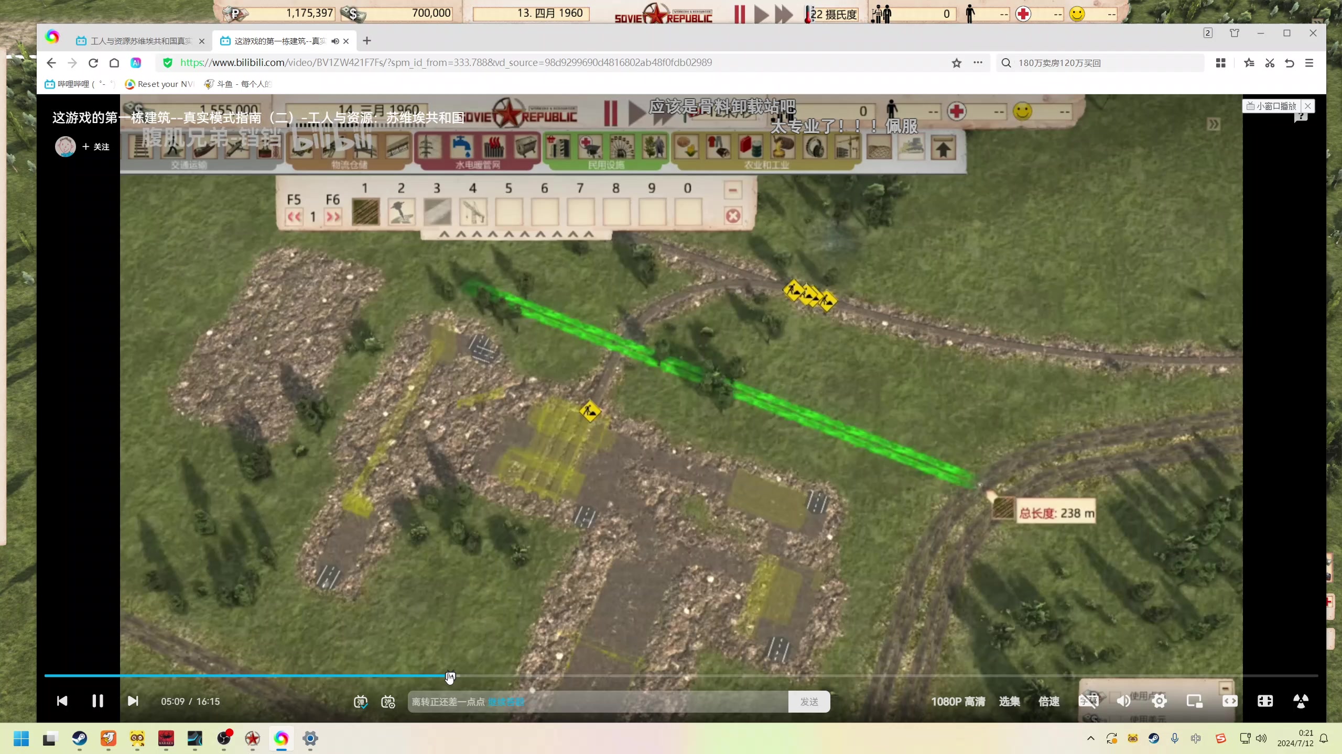Click the video progress bar handle
Image resolution: width=1342 pixels, height=754 pixels.
tap(450, 676)
